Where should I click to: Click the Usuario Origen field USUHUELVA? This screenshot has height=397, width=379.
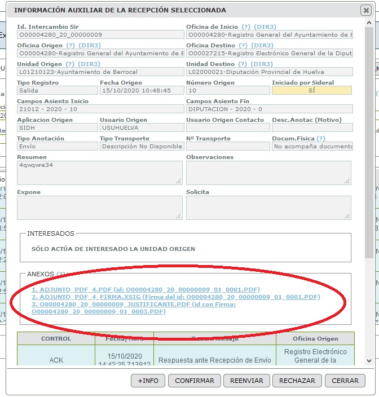pos(142,127)
